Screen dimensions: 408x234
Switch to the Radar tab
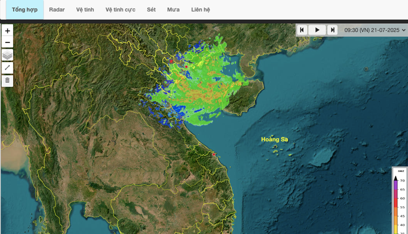tap(57, 10)
